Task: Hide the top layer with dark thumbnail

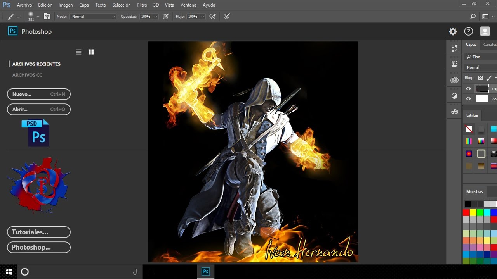Action: [x=468, y=89]
